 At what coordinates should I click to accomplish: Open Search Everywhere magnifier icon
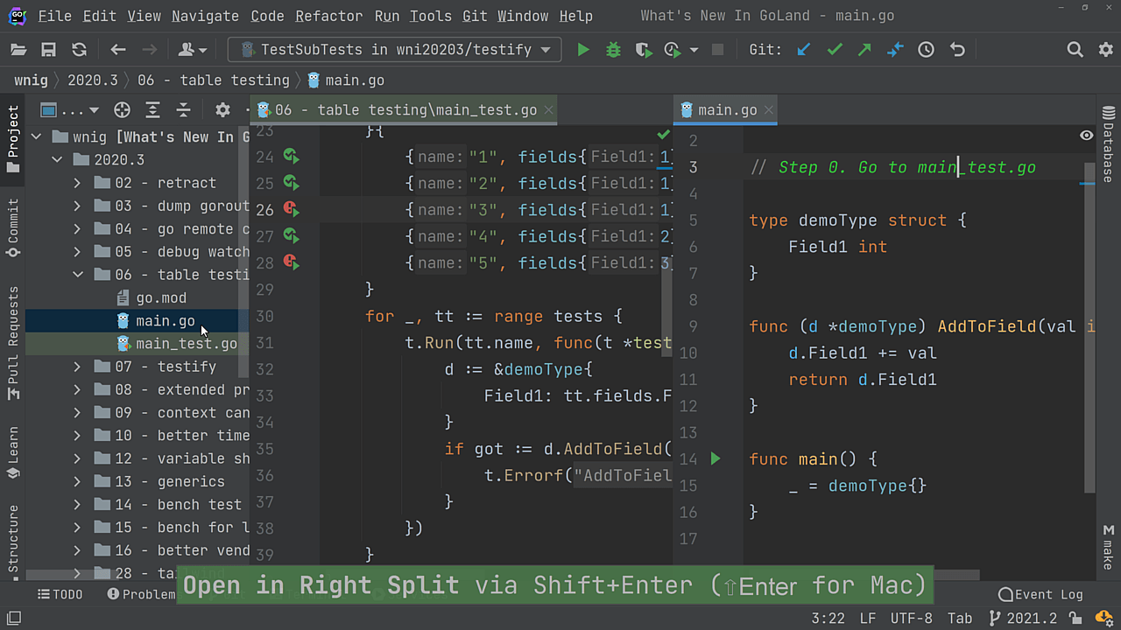tap(1075, 50)
